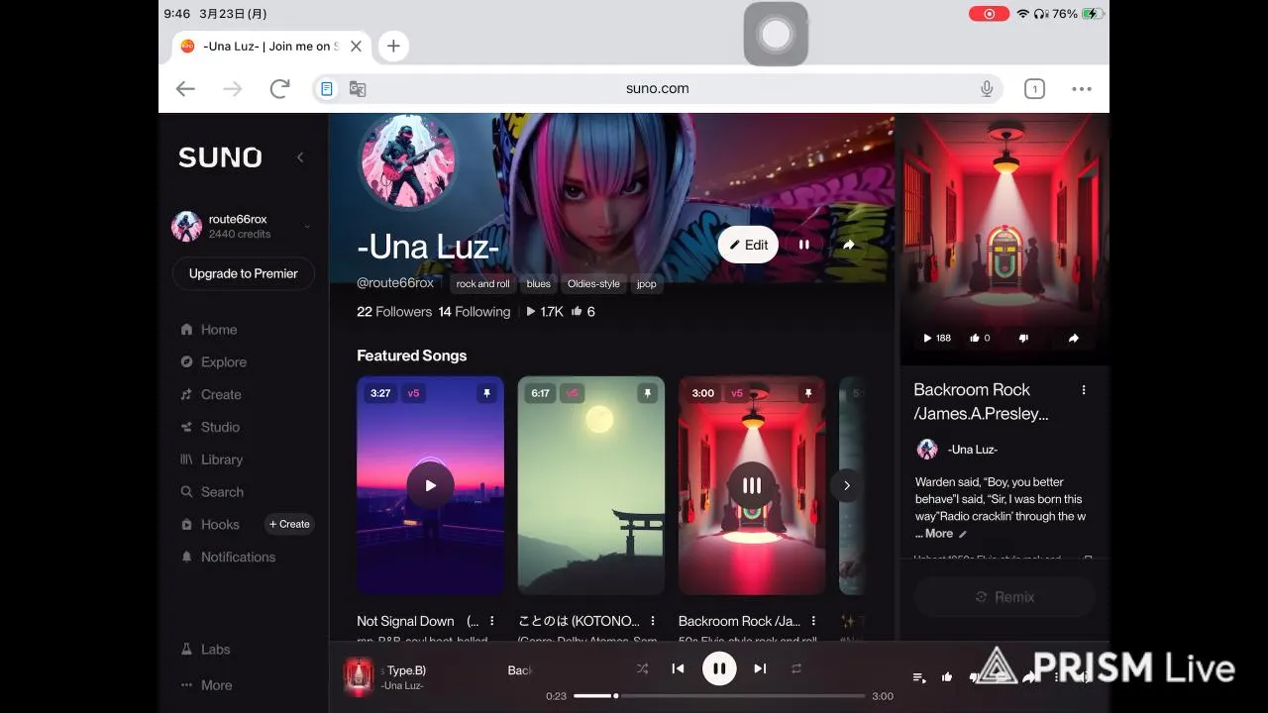Open Explore in the sidebar
This screenshot has width=1268, height=713.
(214, 362)
